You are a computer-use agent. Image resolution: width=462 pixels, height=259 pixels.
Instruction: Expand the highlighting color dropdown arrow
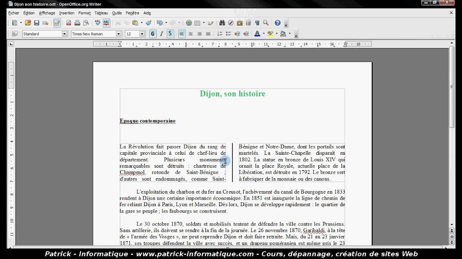(x=276, y=34)
